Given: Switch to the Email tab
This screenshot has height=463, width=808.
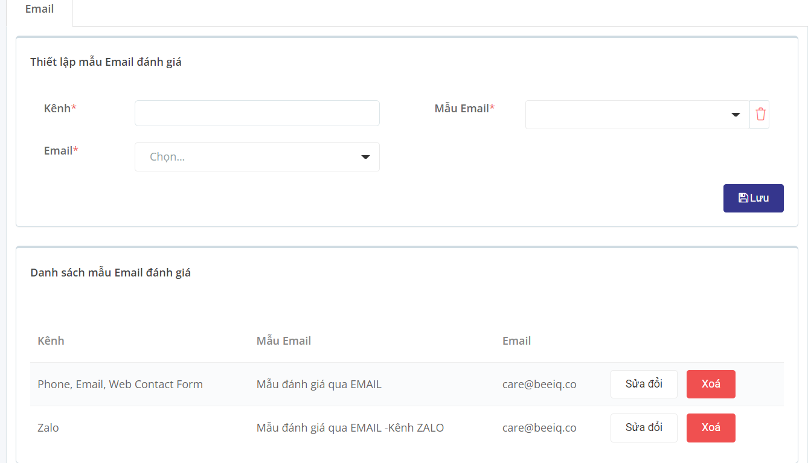Looking at the screenshot, I should click(39, 9).
